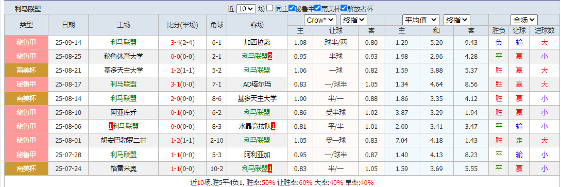
Task: Click the 受一球 handicap cell
Action: [x=335, y=141]
